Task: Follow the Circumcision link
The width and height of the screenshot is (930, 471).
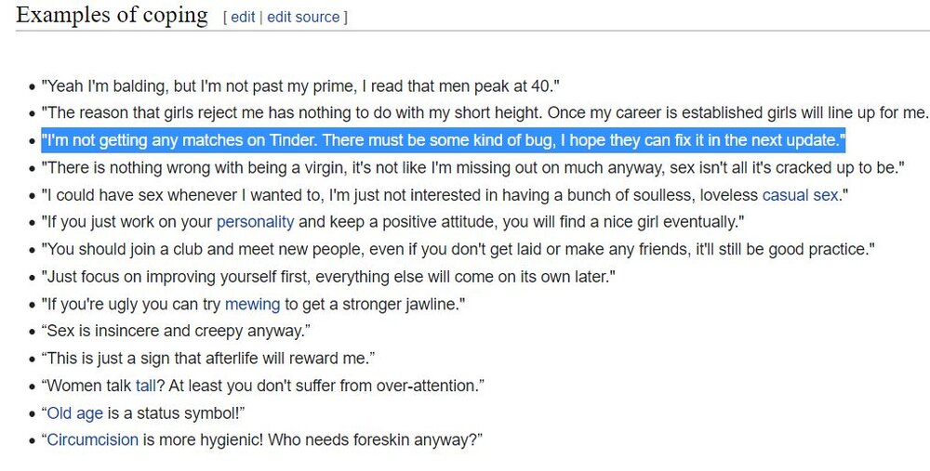Action: click(x=92, y=440)
